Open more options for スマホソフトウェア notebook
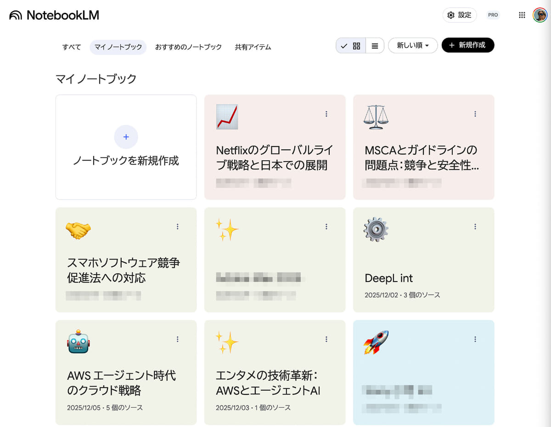Image resolution: width=551 pixels, height=427 pixels. pyautogui.click(x=178, y=226)
